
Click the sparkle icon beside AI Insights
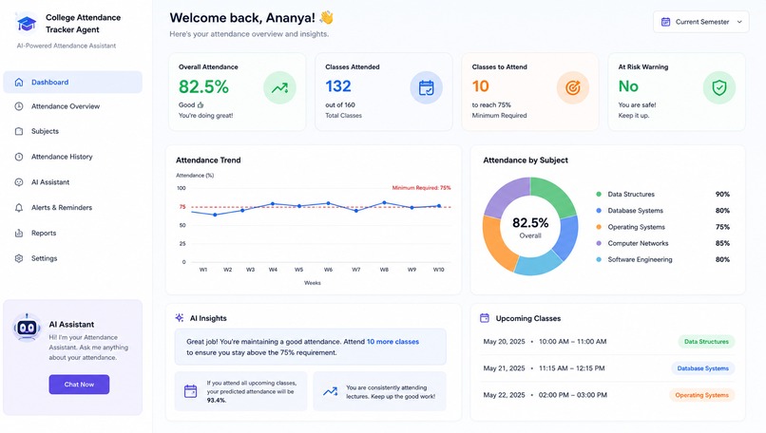(x=180, y=318)
